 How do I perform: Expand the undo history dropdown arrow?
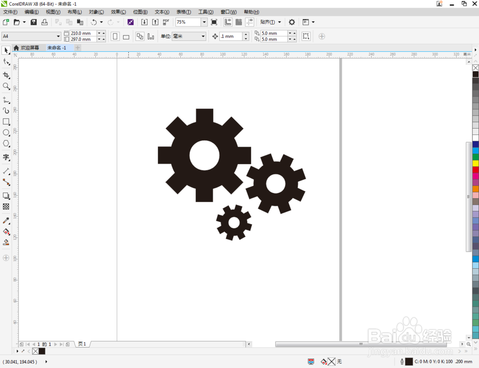tap(102, 22)
